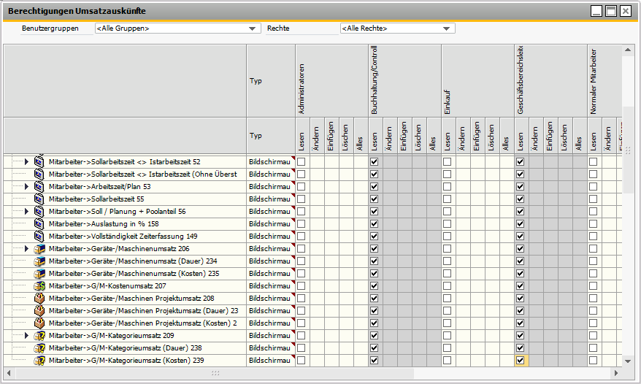641x384 pixels.
Task: Uncheck Buchhaltung Lesen for Auslastung in % 158
Action: 374,223
